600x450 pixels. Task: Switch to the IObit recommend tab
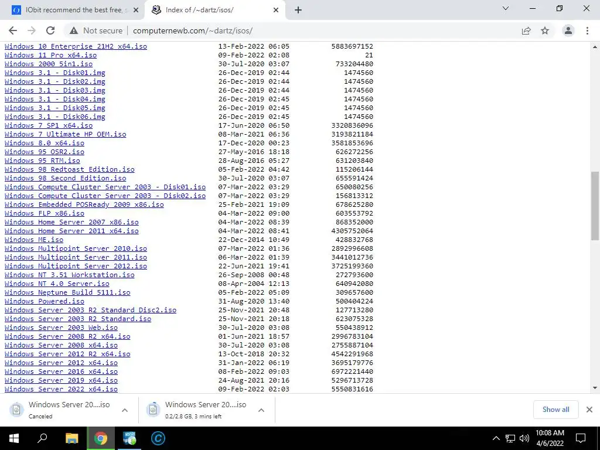click(x=73, y=10)
